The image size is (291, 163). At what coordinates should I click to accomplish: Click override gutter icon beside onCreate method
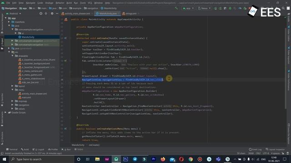click(65, 38)
